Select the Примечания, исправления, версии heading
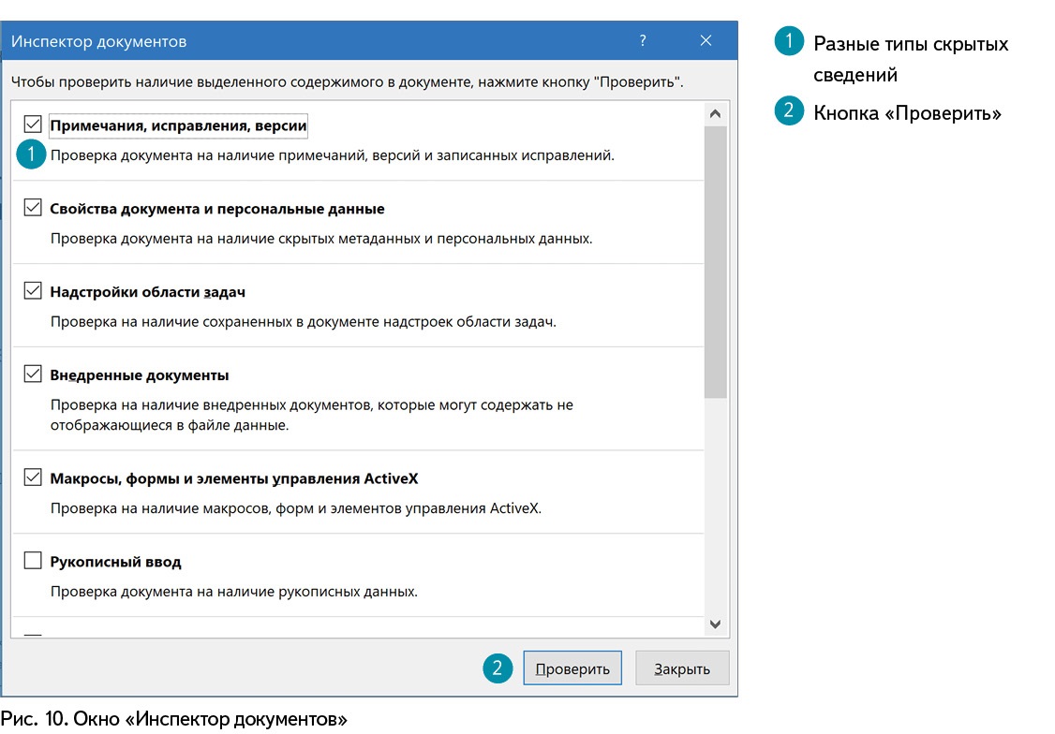1055x734 pixels. [x=178, y=125]
